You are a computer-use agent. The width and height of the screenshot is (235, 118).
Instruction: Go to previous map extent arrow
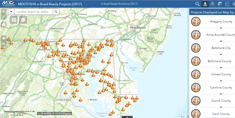(x=4, y=38)
